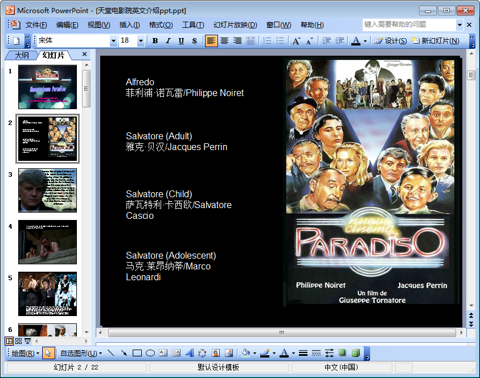Image resolution: width=480 pixels, height=378 pixels.
Task: Open the font name dropdown 宋体
Action: 113,40
